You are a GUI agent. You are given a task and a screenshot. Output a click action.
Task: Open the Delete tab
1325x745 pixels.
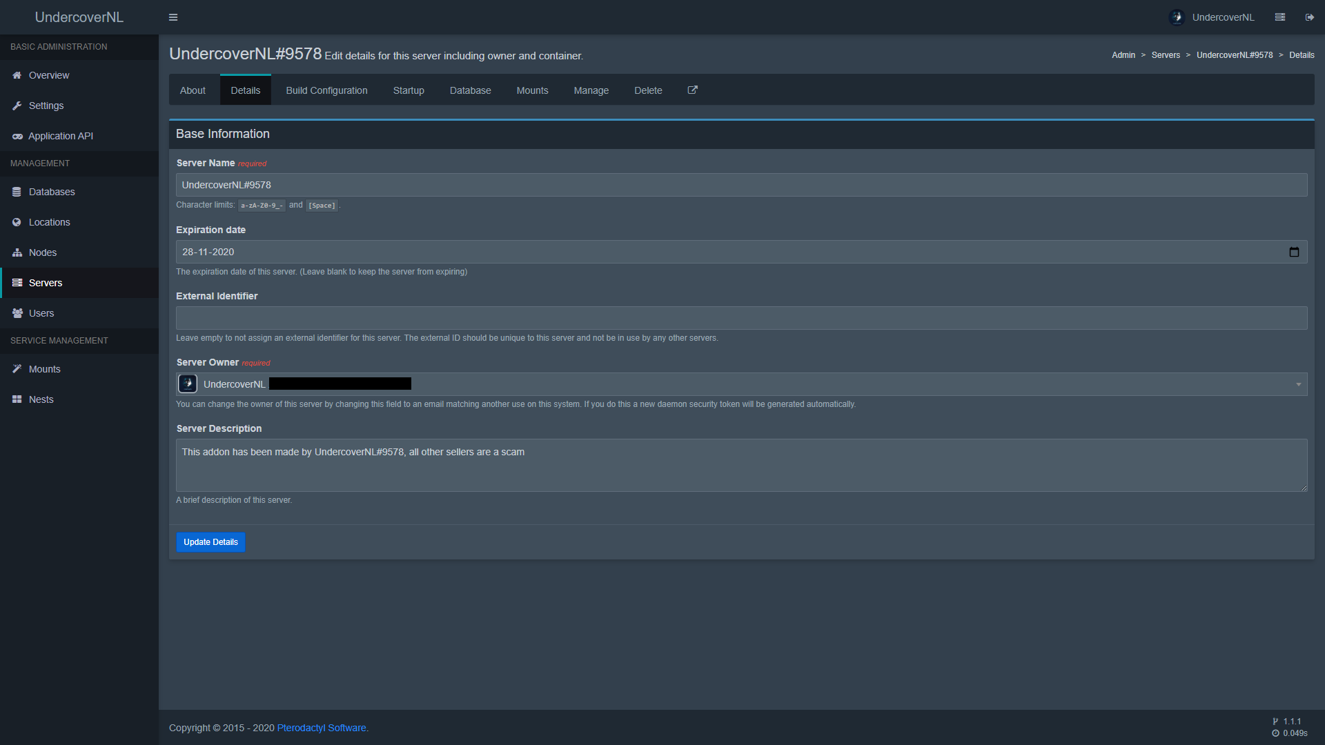(x=648, y=90)
